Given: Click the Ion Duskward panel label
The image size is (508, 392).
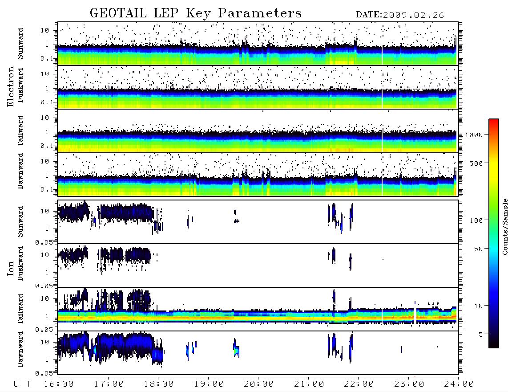Looking at the screenshot, I should point(20,263).
